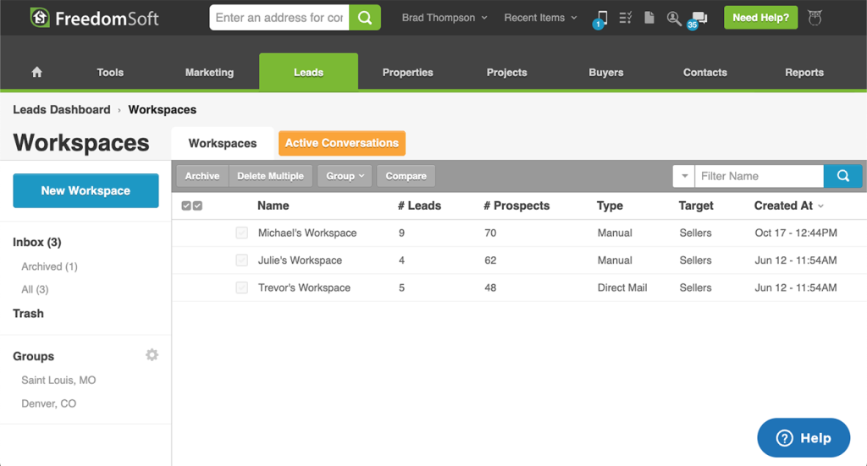The image size is (867, 466).
Task: Click the New Workspace button
Action: coord(86,190)
